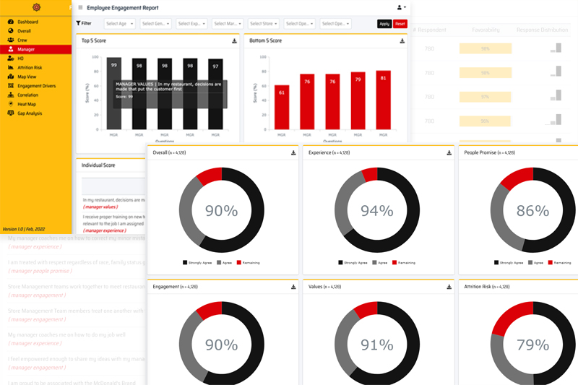Click the Individual Score panel heading
The height and width of the screenshot is (385, 578).
(x=98, y=165)
